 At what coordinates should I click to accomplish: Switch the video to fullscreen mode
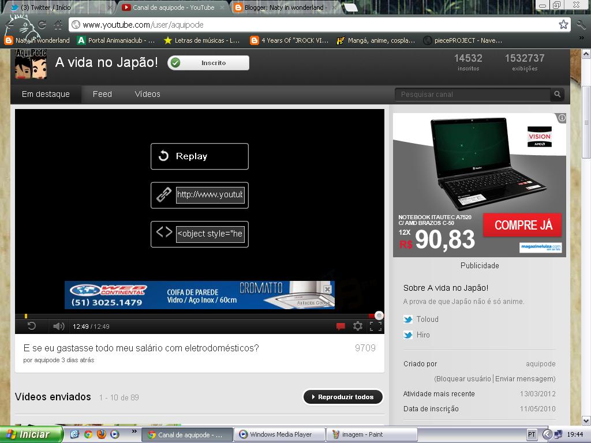[x=375, y=326]
